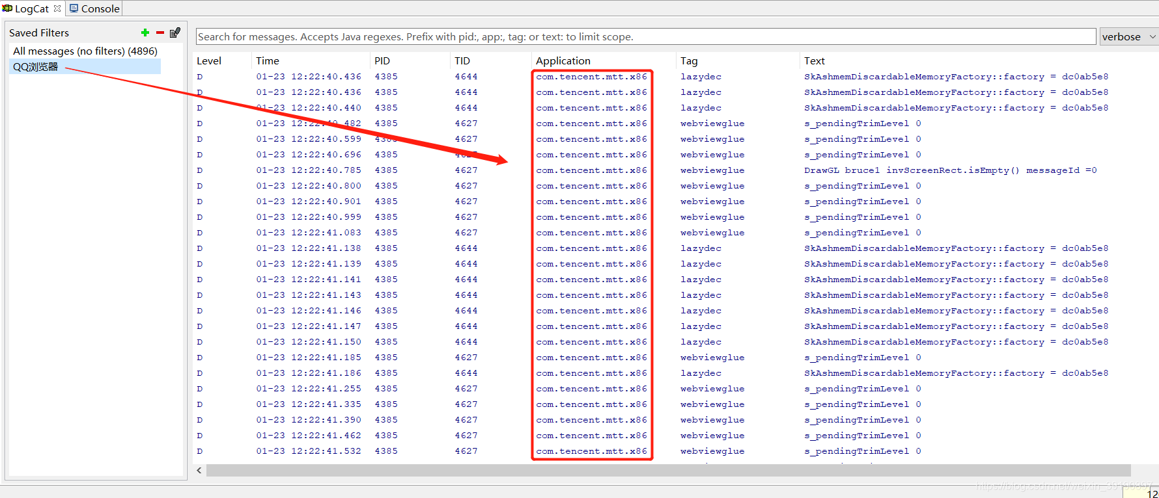Select log row timed 12:22:40.901

675,202
